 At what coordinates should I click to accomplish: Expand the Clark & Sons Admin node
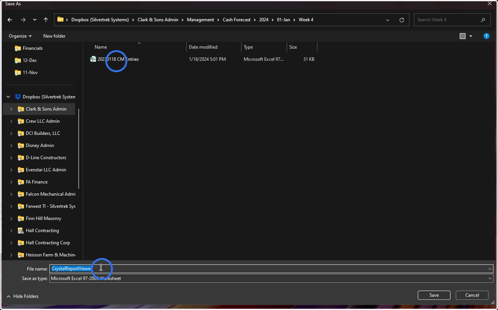coord(11,109)
